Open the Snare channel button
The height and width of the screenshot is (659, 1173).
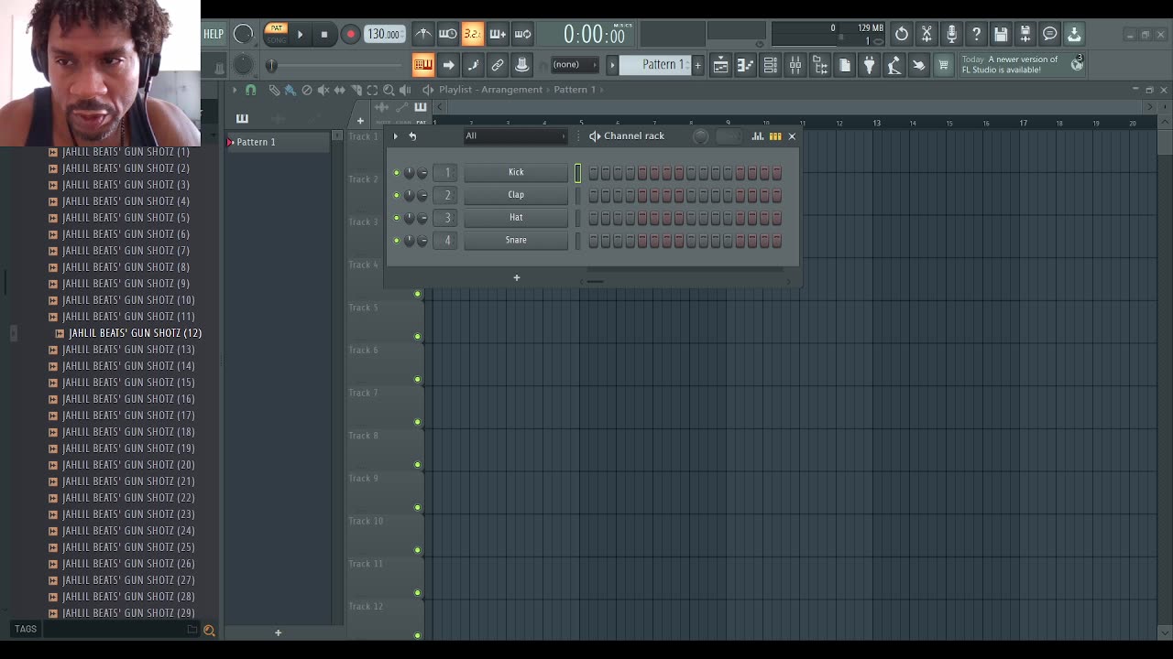[x=516, y=241]
